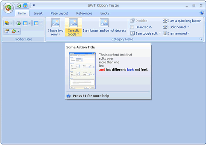Click 'I am a quite long button'
Viewport: 207px width, 145px height.
[182, 21]
